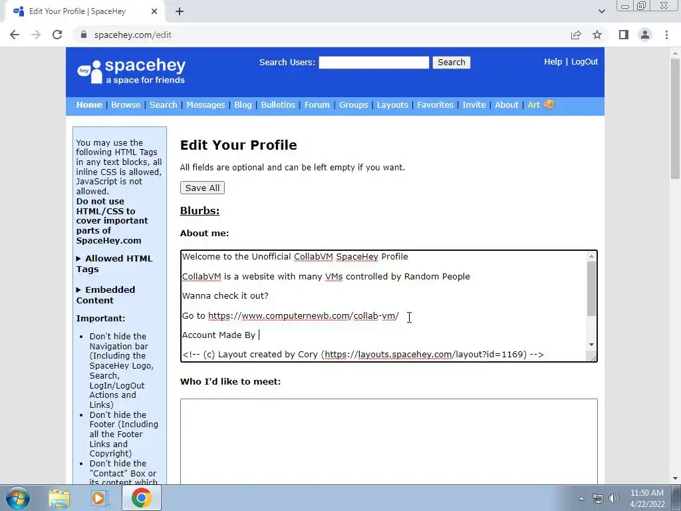Reload the page
Screen dimensions: 681x511
point(57,35)
